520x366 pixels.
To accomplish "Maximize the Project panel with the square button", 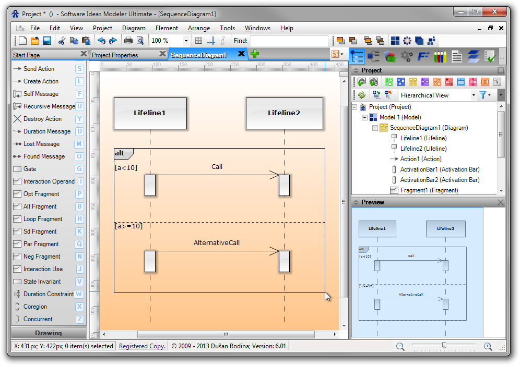I will pos(501,70).
